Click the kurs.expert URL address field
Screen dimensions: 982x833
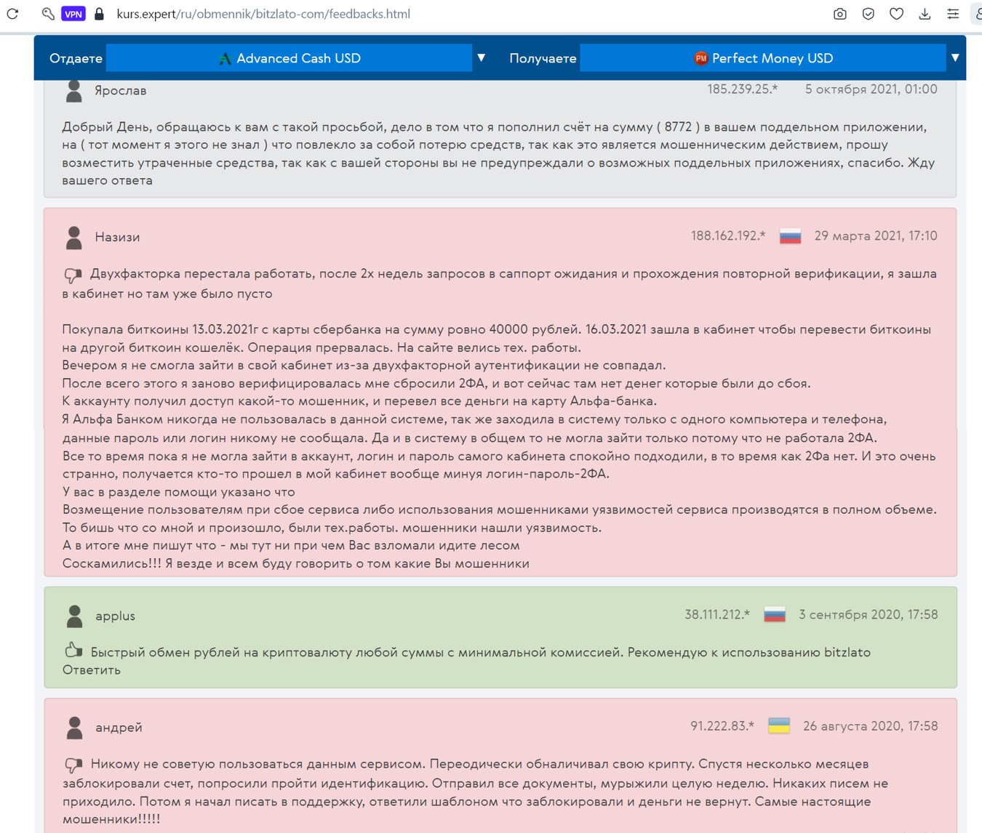263,14
